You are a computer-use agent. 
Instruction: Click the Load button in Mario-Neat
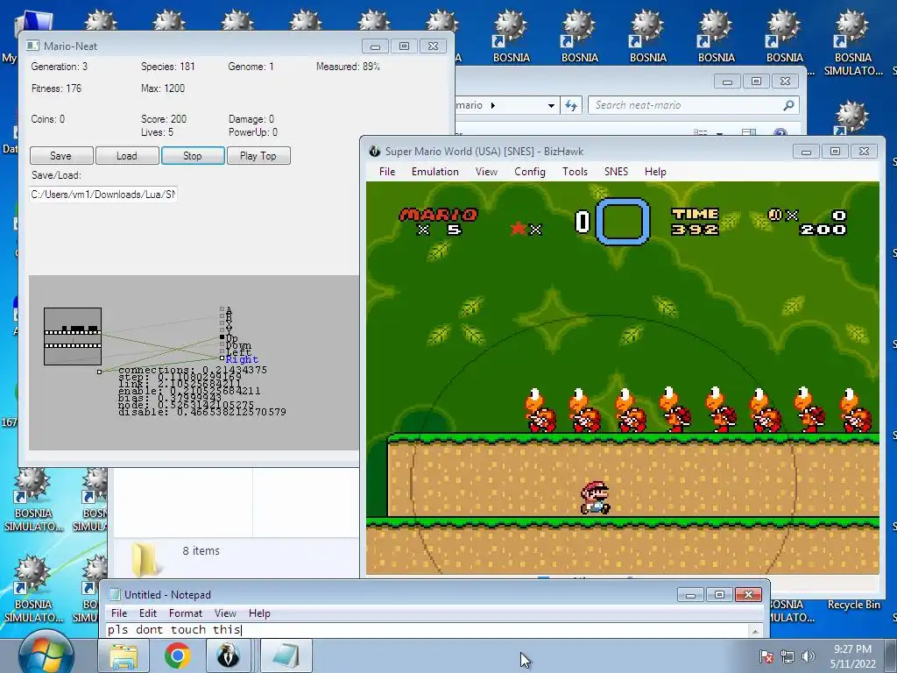(127, 156)
